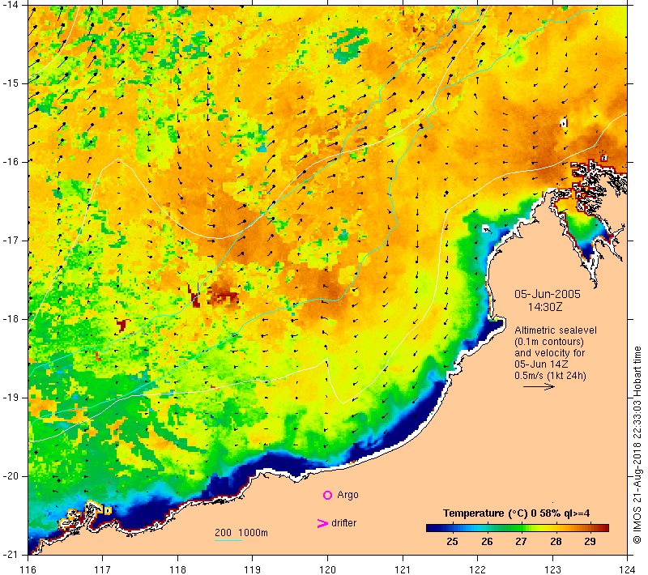
Task: Click the date text '05-Jun-2005'
Action: [548, 294]
